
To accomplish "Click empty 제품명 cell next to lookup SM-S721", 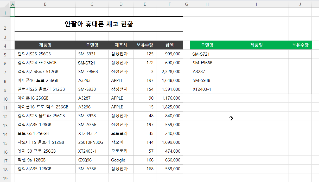I will point(256,54).
